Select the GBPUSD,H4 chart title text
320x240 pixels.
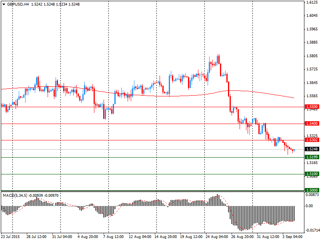(x=18, y=4)
